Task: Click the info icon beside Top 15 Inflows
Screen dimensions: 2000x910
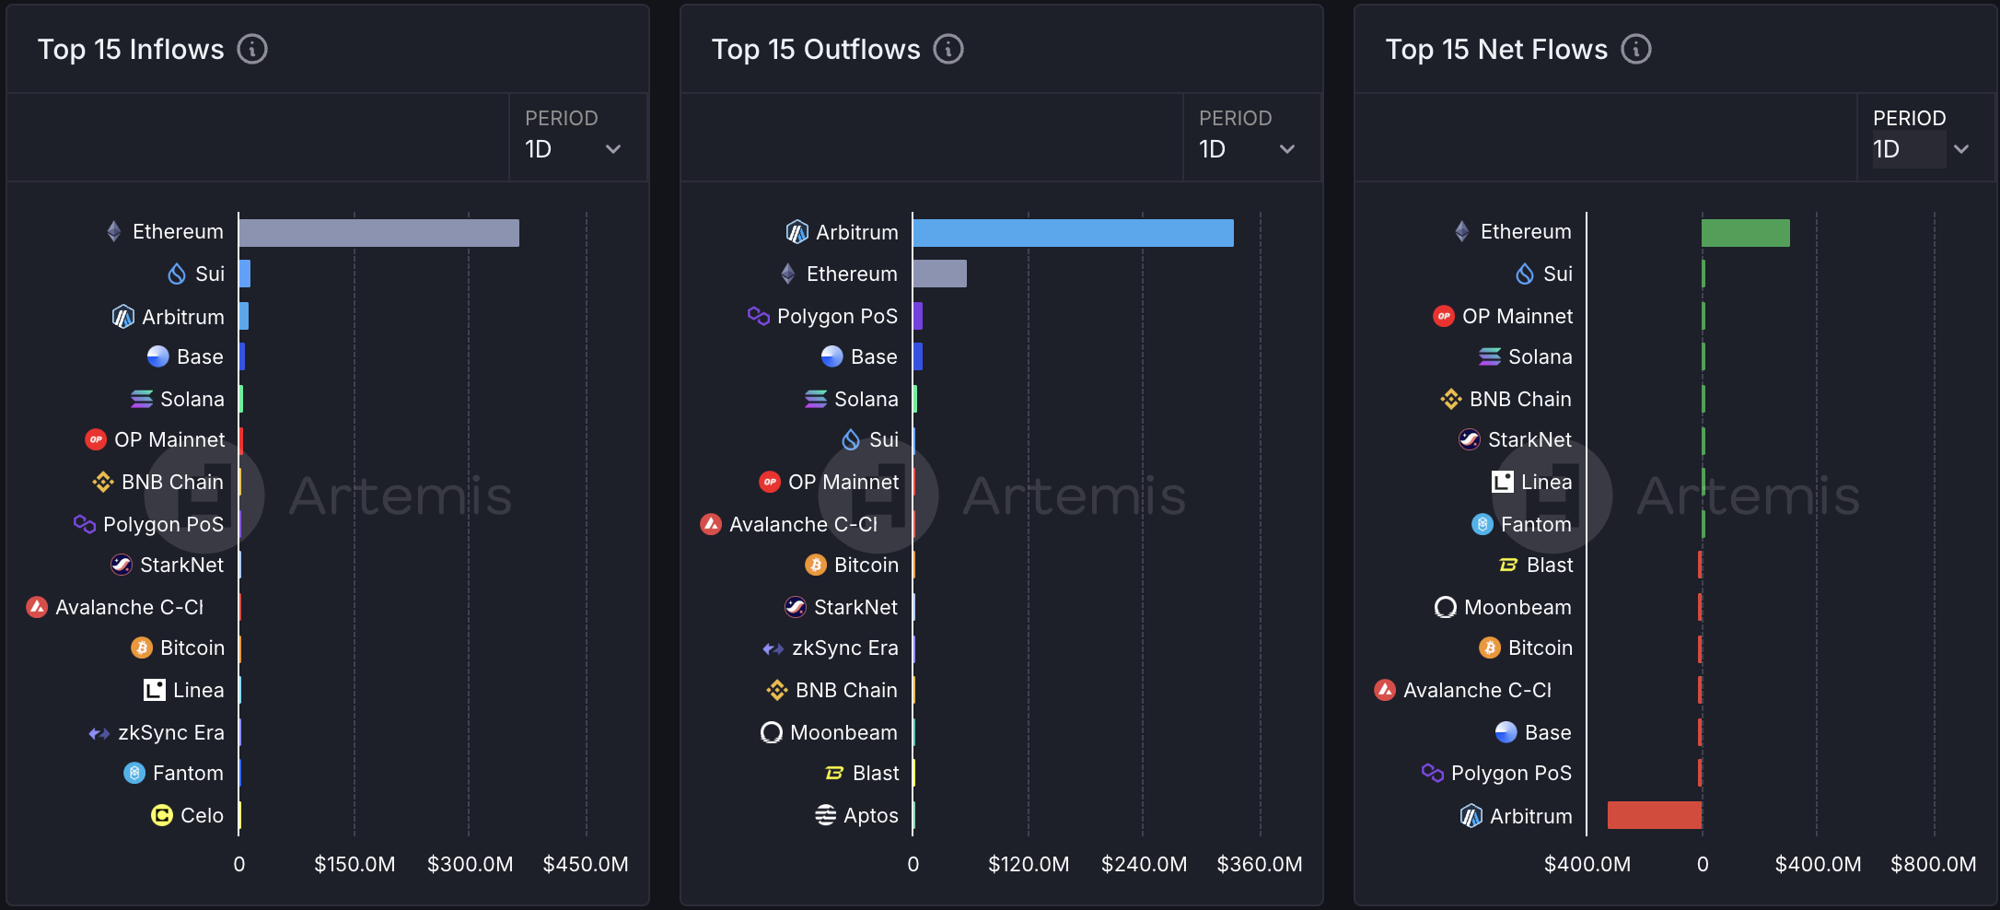Action: [252, 49]
